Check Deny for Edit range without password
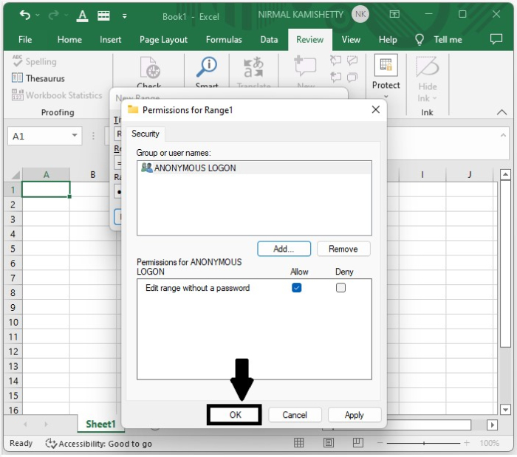The image size is (517, 457). (340, 288)
